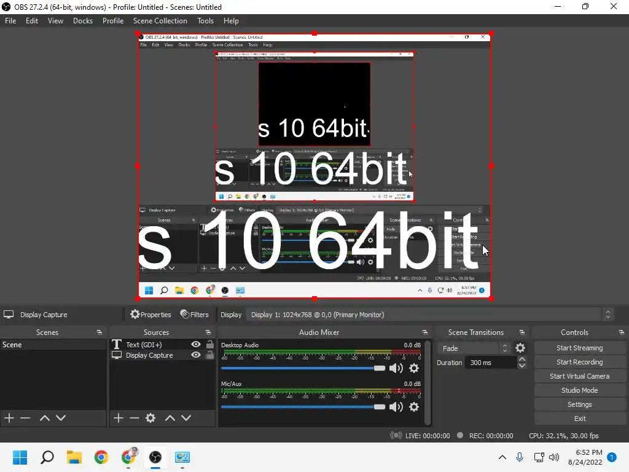Click the OBS Studio taskbar icon

click(x=155, y=457)
